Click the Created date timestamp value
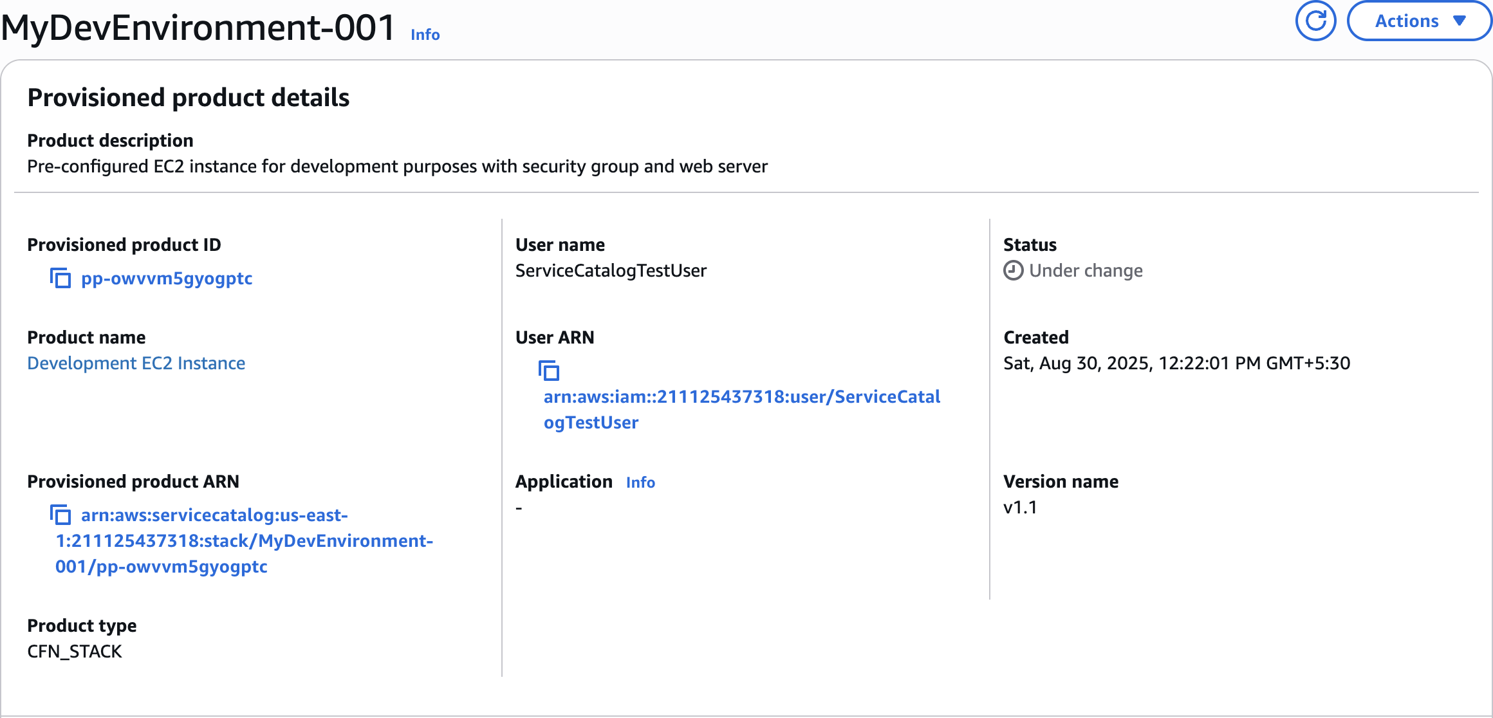Viewport: 1493px width, 718px height. click(x=1176, y=364)
